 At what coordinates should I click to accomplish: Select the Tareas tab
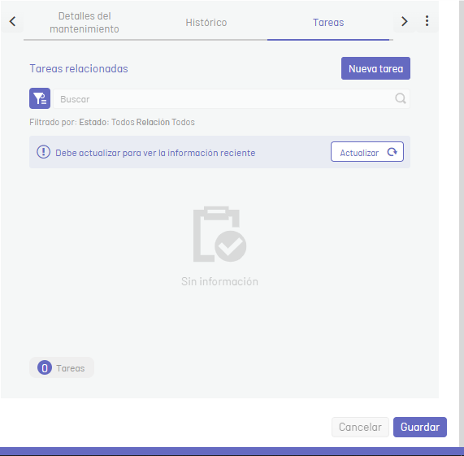pos(328,23)
